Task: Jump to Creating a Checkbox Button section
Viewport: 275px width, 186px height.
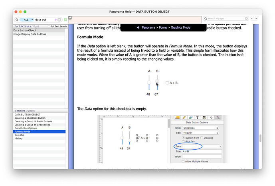Action: click(39, 118)
